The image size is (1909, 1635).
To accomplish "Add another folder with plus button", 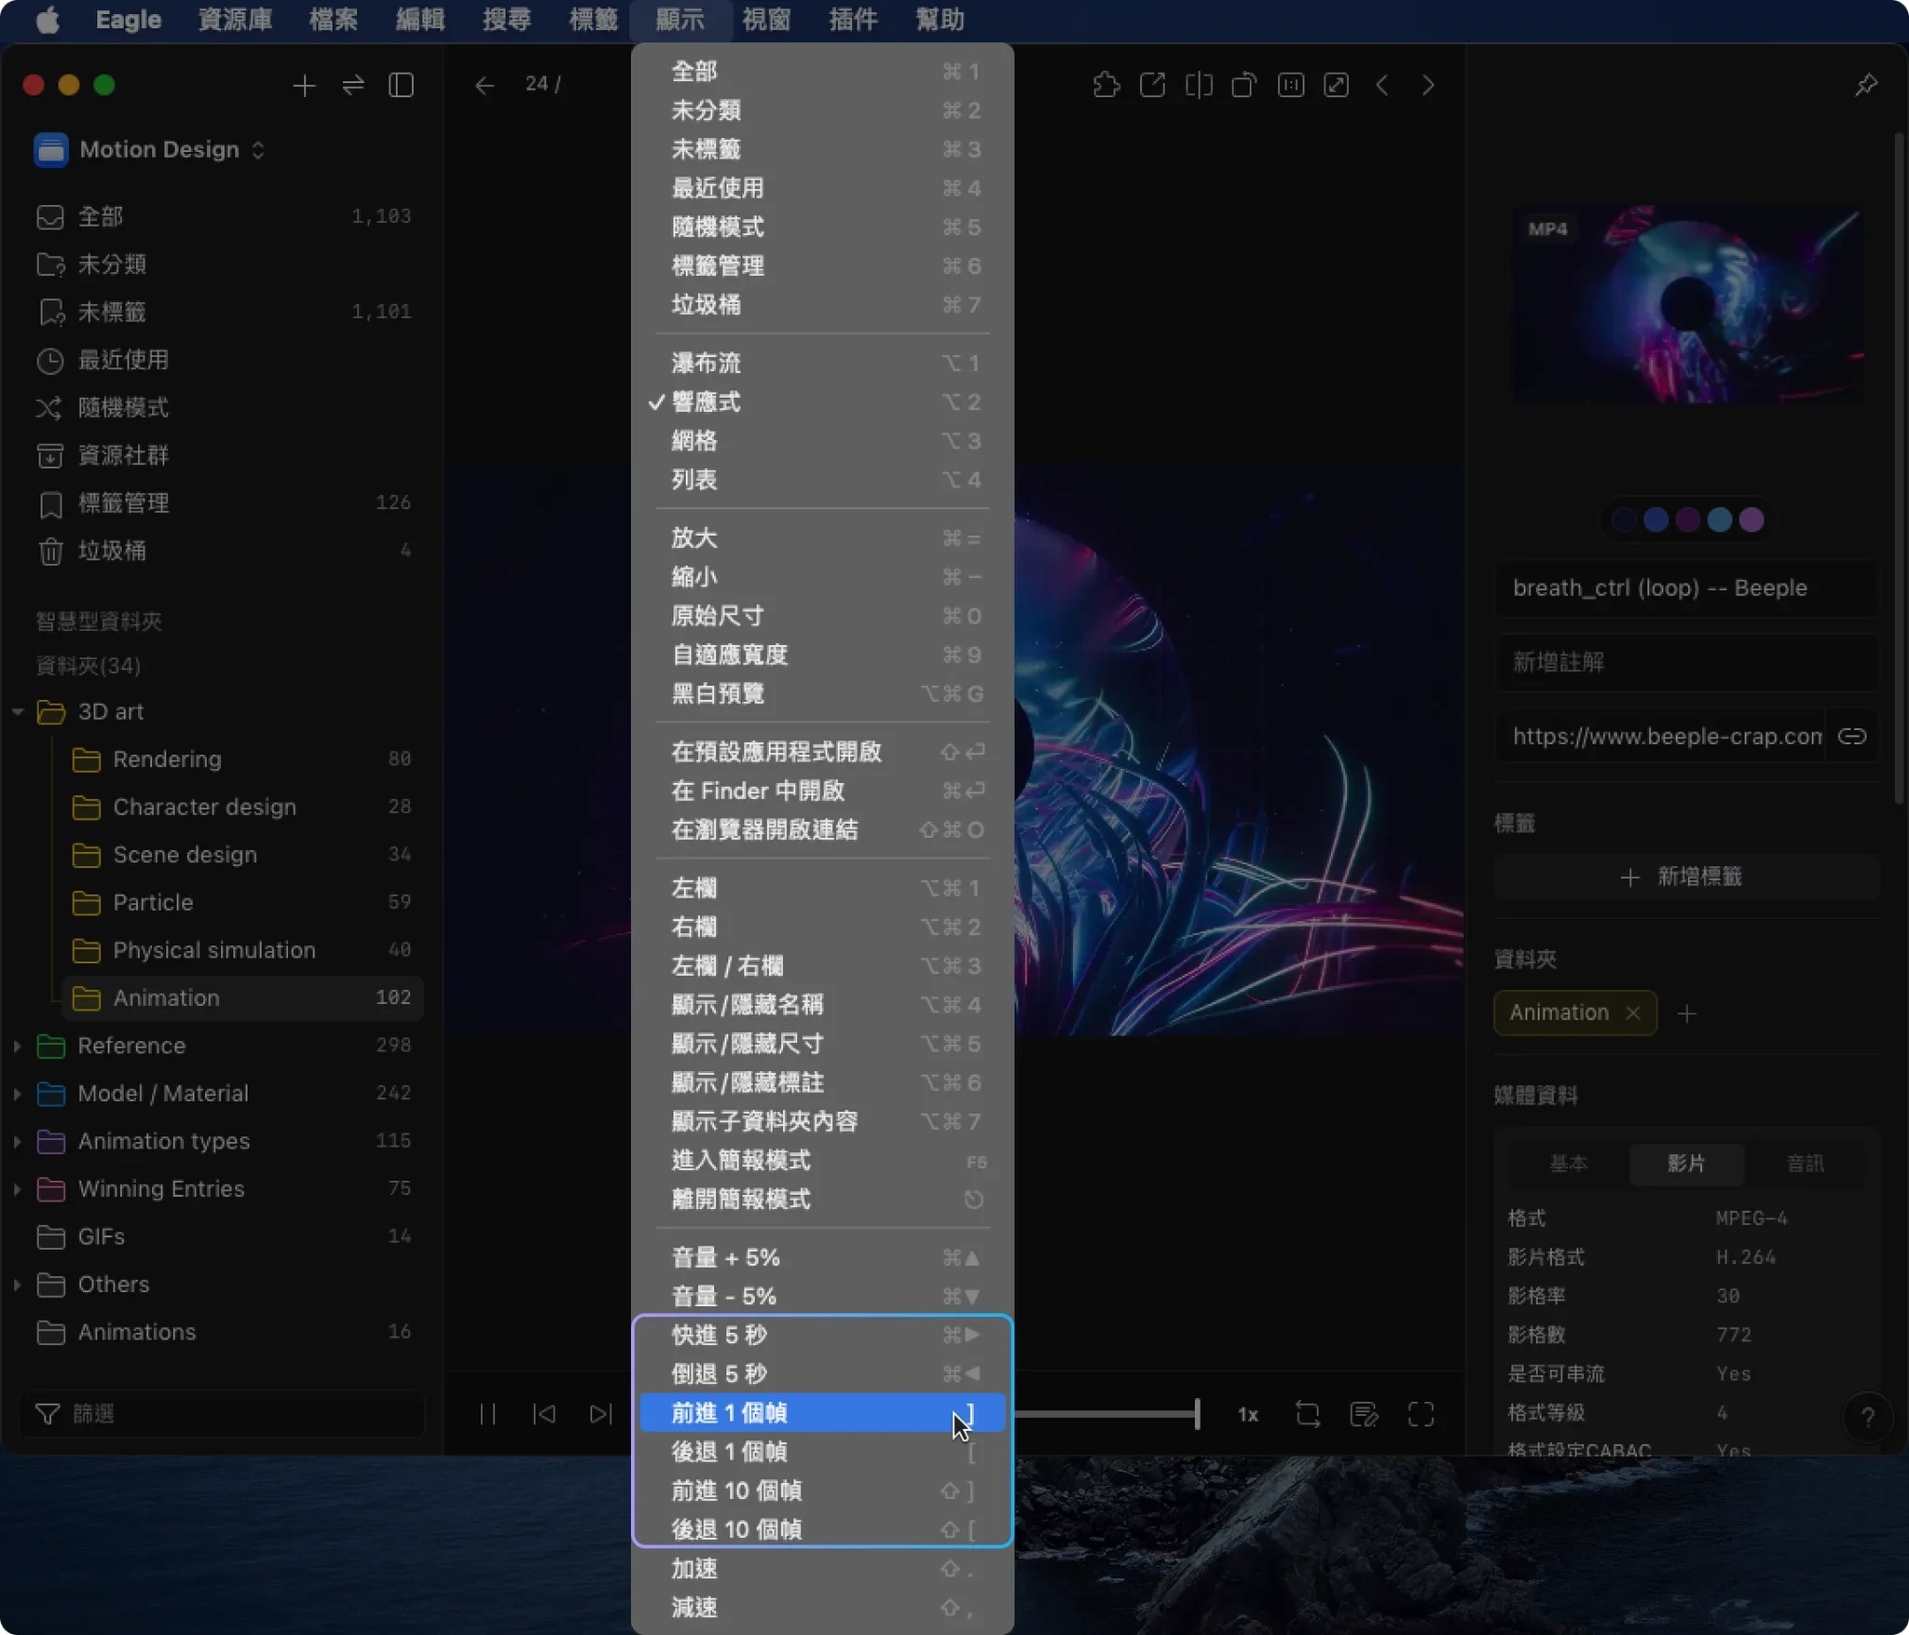I will [1686, 1013].
